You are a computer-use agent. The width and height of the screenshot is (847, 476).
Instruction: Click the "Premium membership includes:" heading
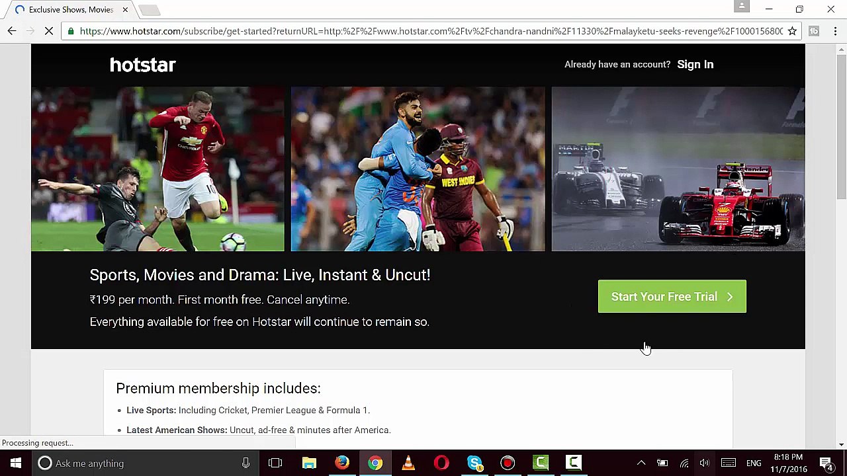218,389
